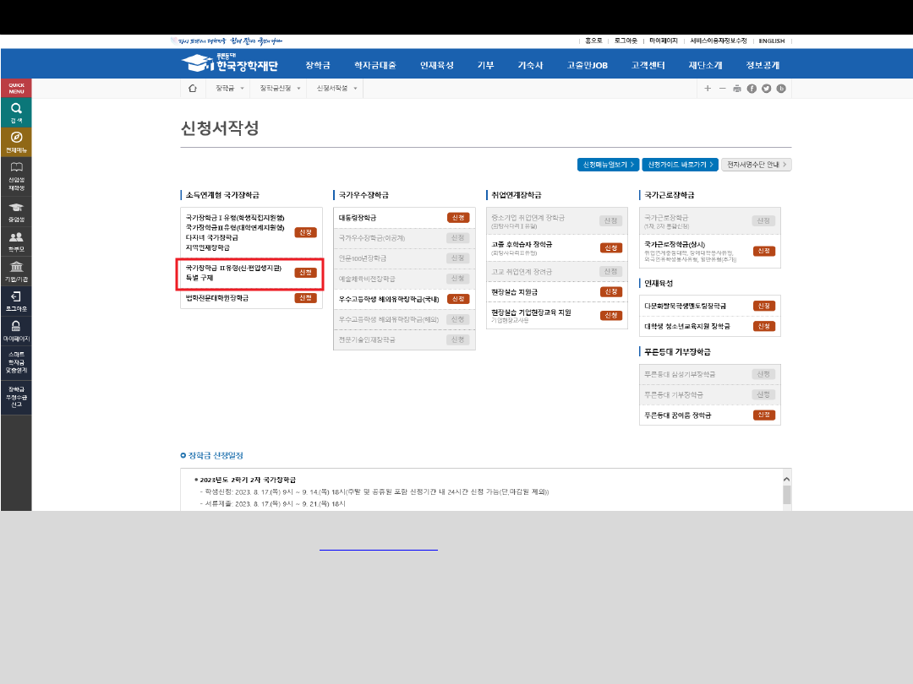The image size is (913, 684).
Task: Click the 소득연계형 국가장학금 section heading
Action: 222,195
